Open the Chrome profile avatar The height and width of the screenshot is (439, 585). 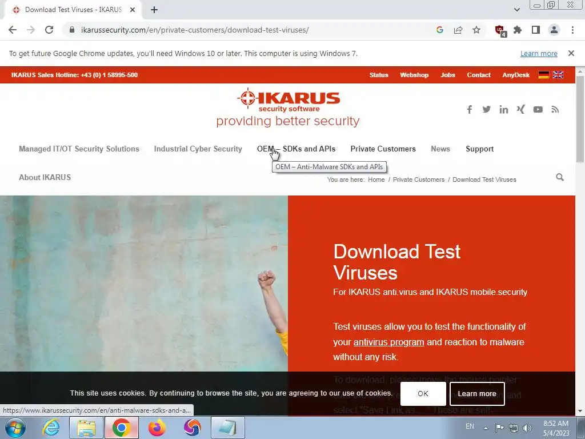coord(554,30)
